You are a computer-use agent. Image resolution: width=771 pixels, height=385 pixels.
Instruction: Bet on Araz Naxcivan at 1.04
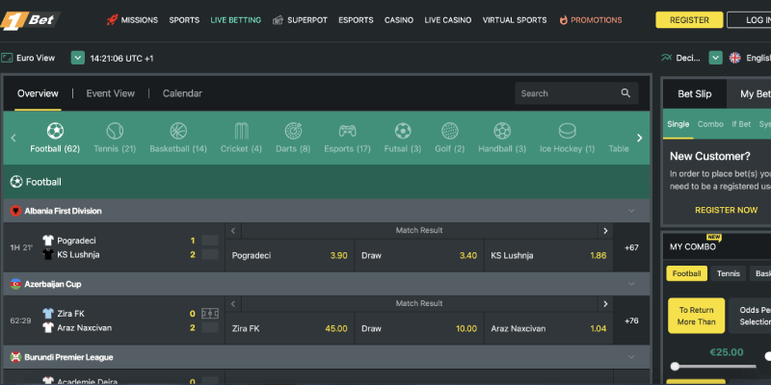(548, 328)
